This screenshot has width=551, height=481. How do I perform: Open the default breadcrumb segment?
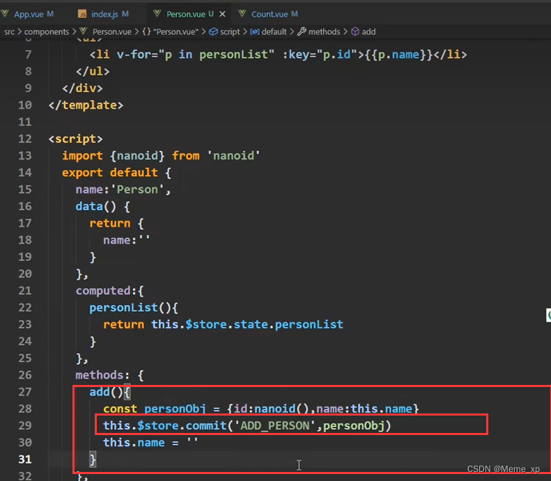click(274, 32)
